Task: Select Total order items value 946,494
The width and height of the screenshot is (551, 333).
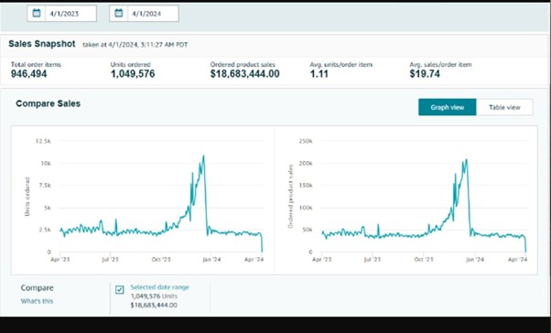Action: pos(28,74)
